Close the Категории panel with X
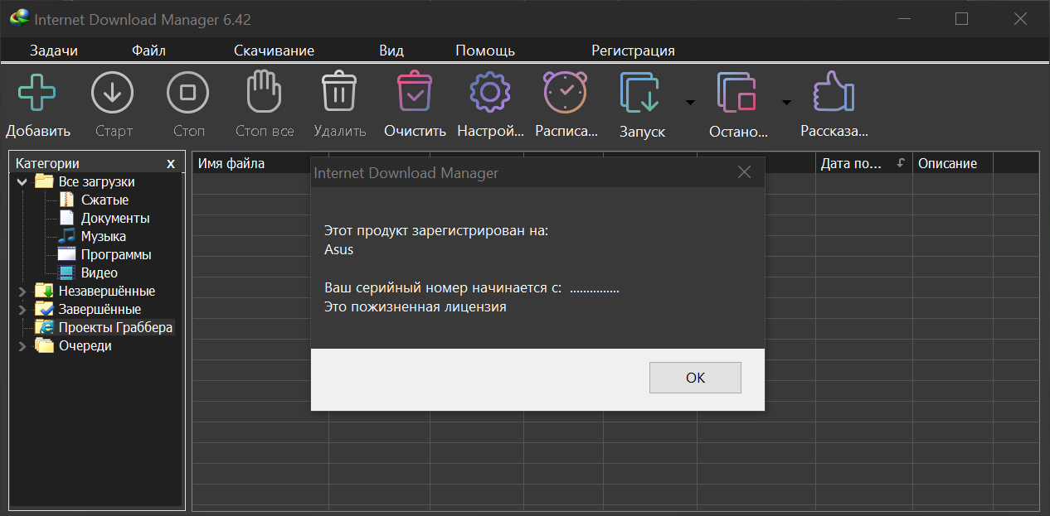The image size is (1050, 516). coord(171,164)
